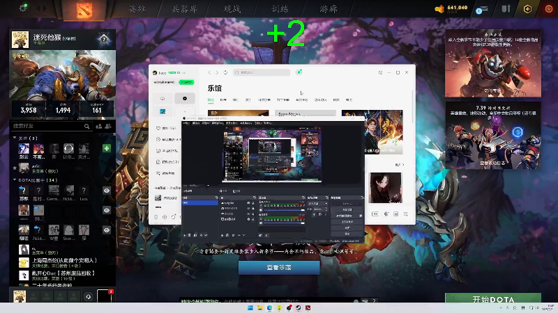Add a new source in OBS
The height and width of the screenshot is (313, 558).
point(222,235)
